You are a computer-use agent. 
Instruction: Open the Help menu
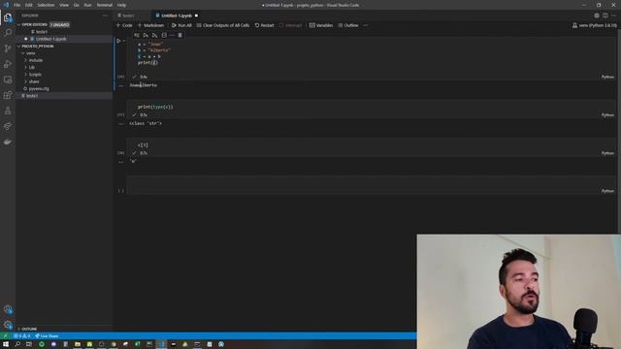[121, 5]
